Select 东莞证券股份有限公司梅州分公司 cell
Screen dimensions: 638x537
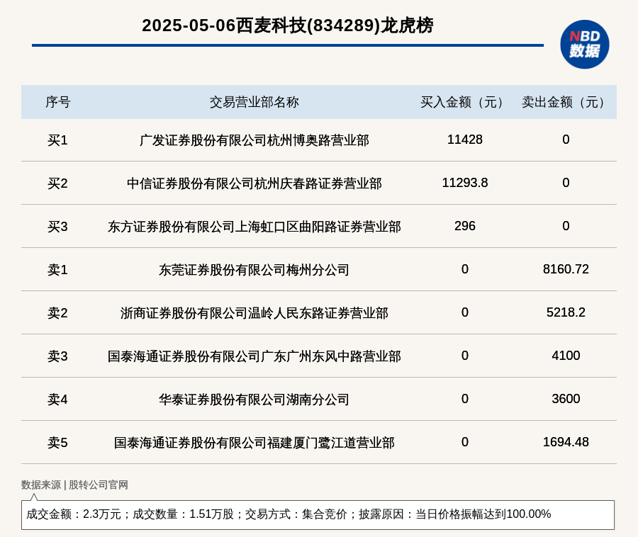tap(254, 269)
